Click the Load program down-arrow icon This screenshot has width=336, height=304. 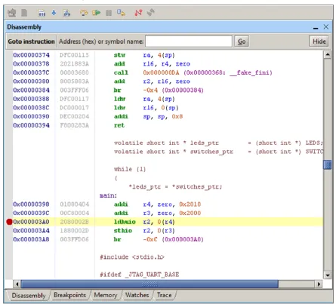click(54, 13)
